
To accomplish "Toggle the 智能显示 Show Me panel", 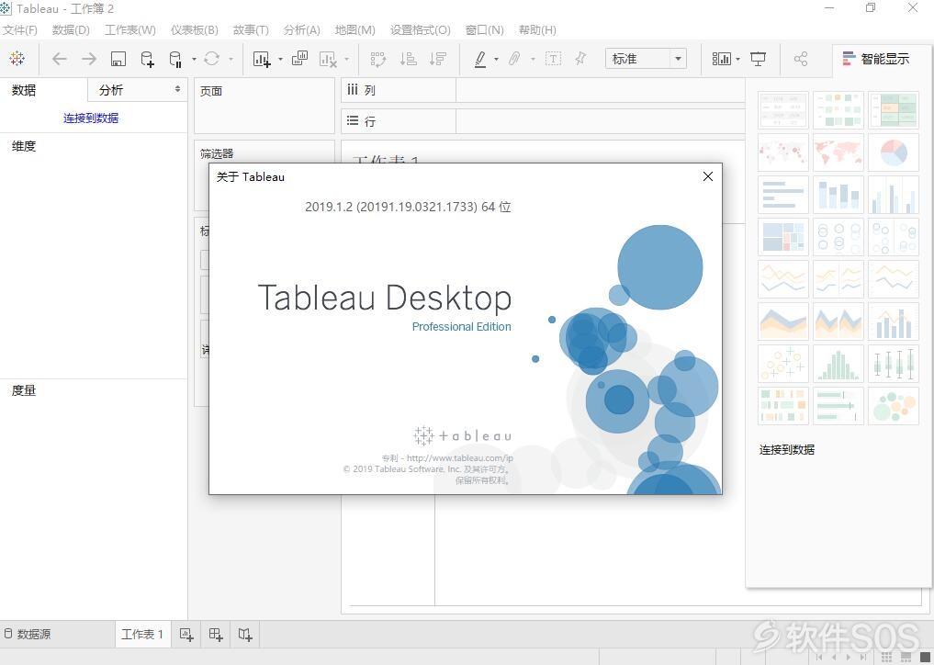I will point(876,59).
